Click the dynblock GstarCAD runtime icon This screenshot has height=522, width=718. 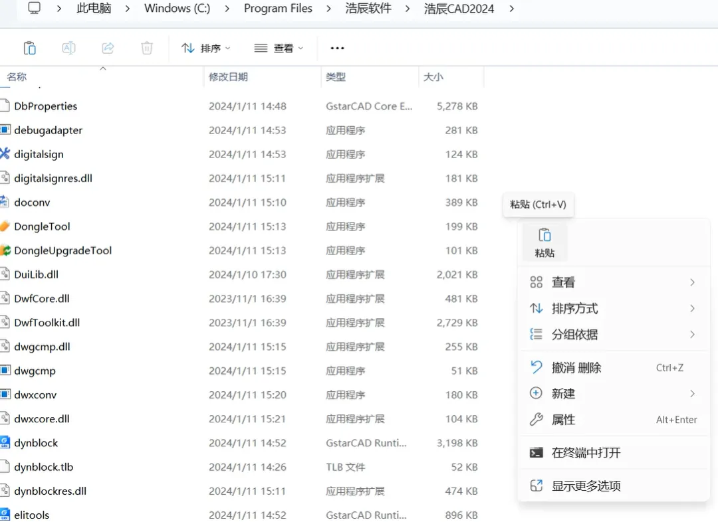(5, 442)
